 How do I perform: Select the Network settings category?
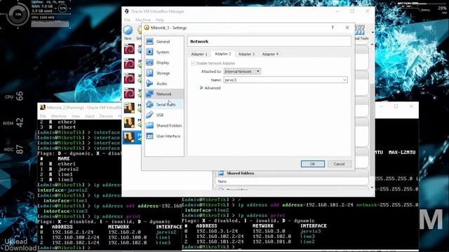coord(163,94)
